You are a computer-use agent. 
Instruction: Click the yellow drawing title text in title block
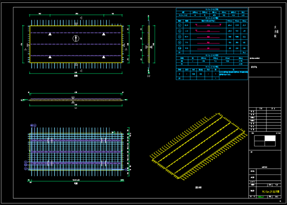click(x=271, y=192)
